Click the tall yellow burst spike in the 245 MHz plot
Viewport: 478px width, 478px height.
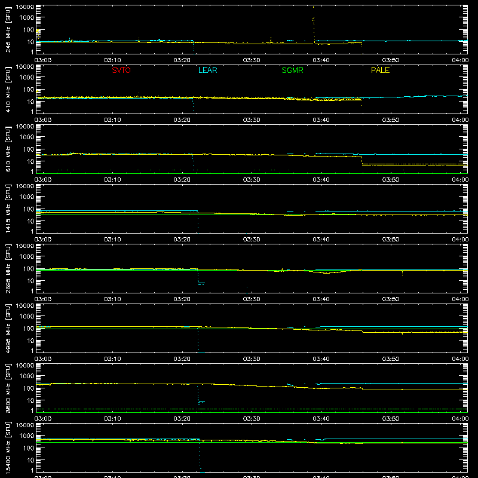313,24
